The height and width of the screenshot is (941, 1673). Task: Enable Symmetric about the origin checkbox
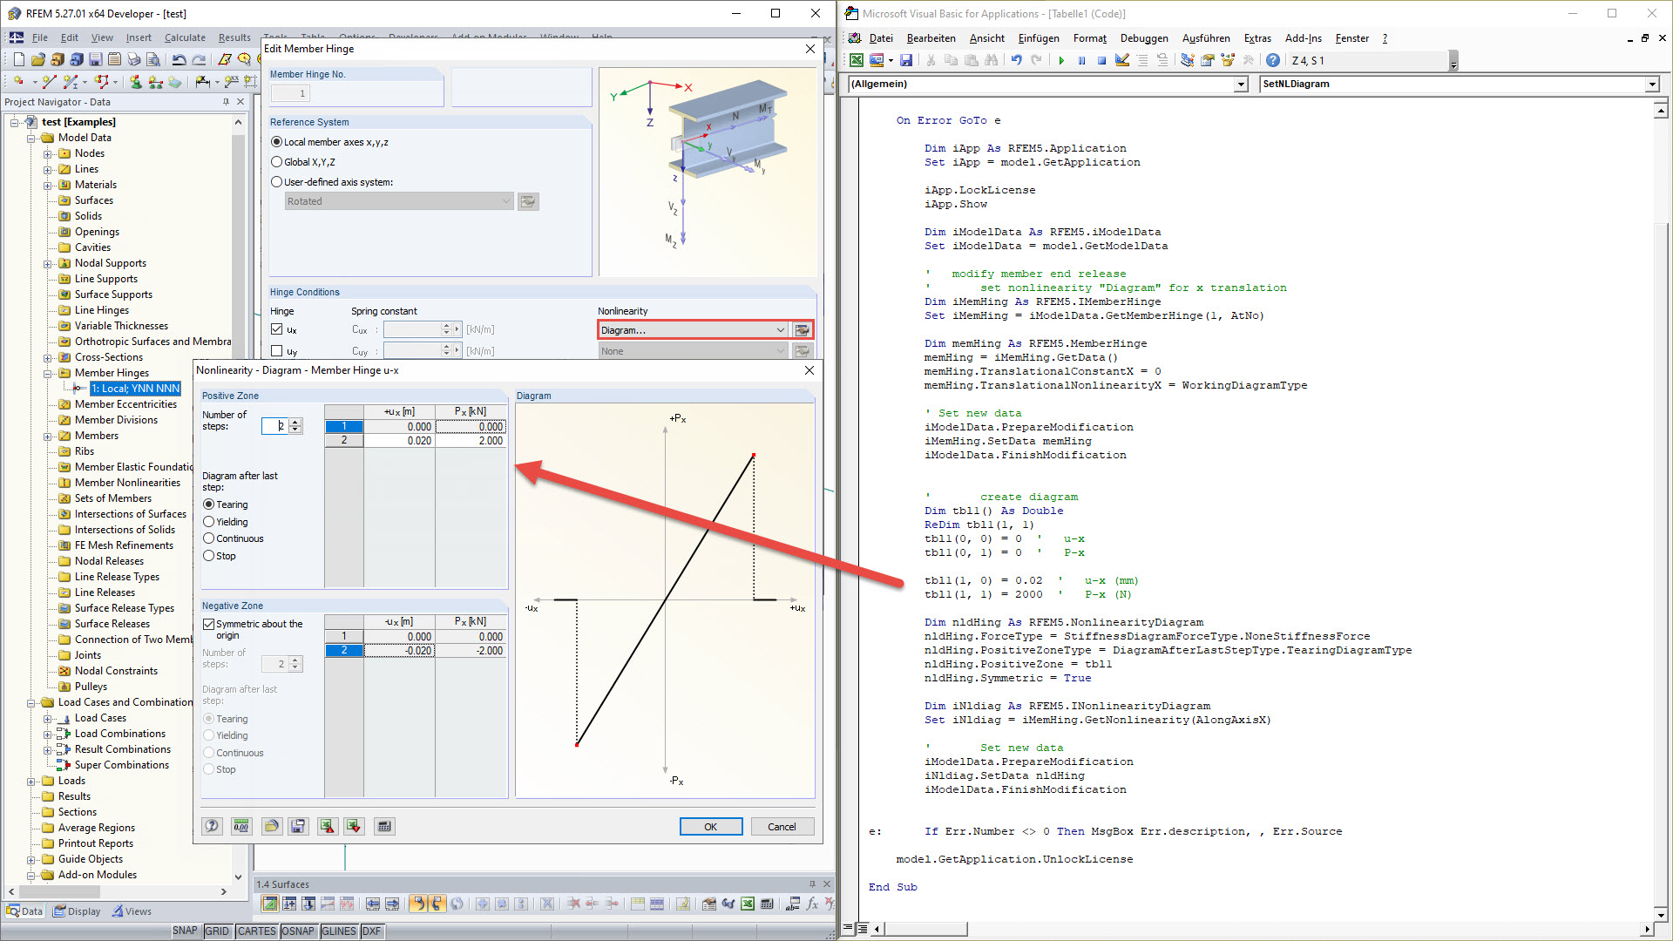[208, 624]
